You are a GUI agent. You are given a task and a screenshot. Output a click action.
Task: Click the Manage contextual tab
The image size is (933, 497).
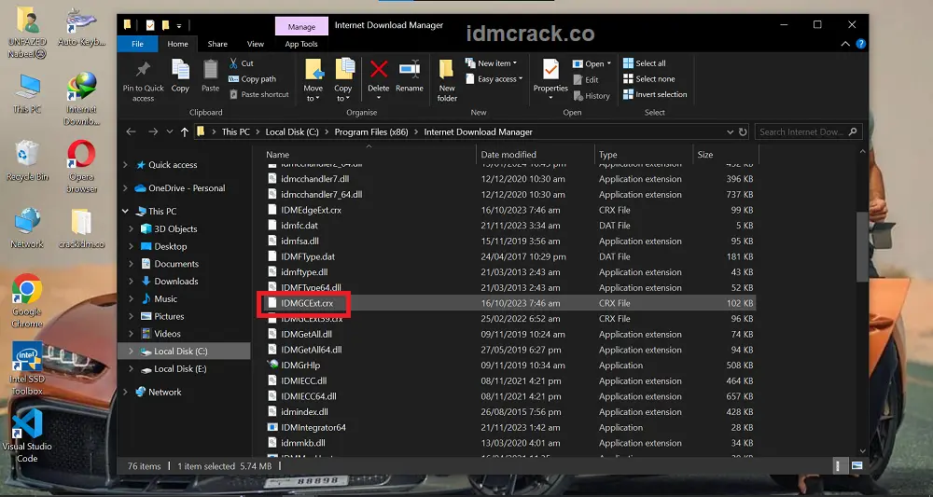click(301, 27)
